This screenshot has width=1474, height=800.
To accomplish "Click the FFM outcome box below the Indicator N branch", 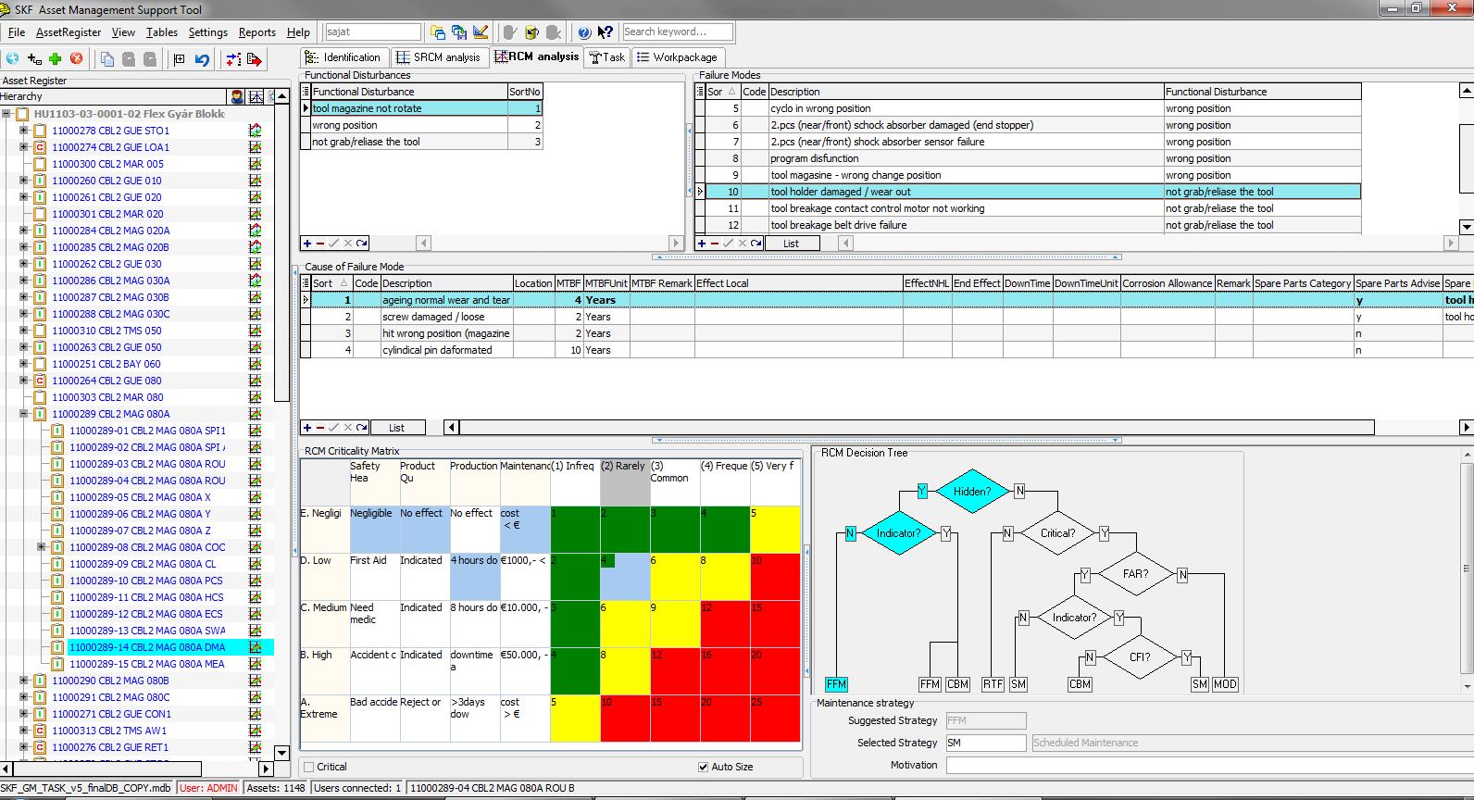I will tap(836, 684).
